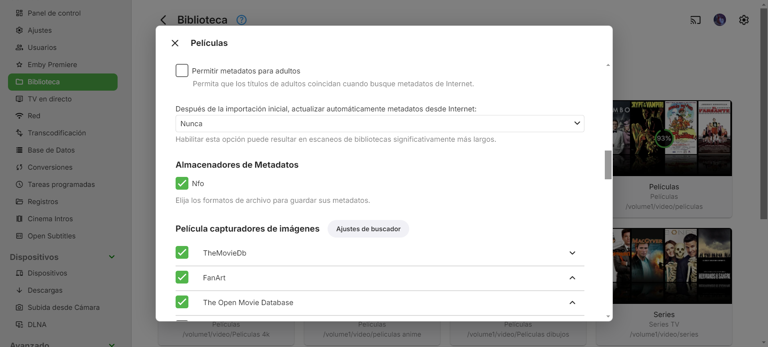Click the back arrow beside Biblioteca
The height and width of the screenshot is (347, 768).
pyautogui.click(x=163, y=20)
